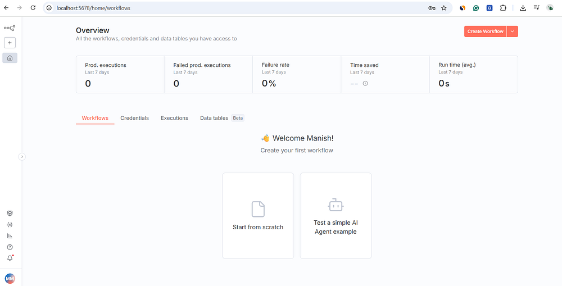Click the n8n logo in sidebar
The width and height of the screenshot is (562, 286).
tap(10, 28)
